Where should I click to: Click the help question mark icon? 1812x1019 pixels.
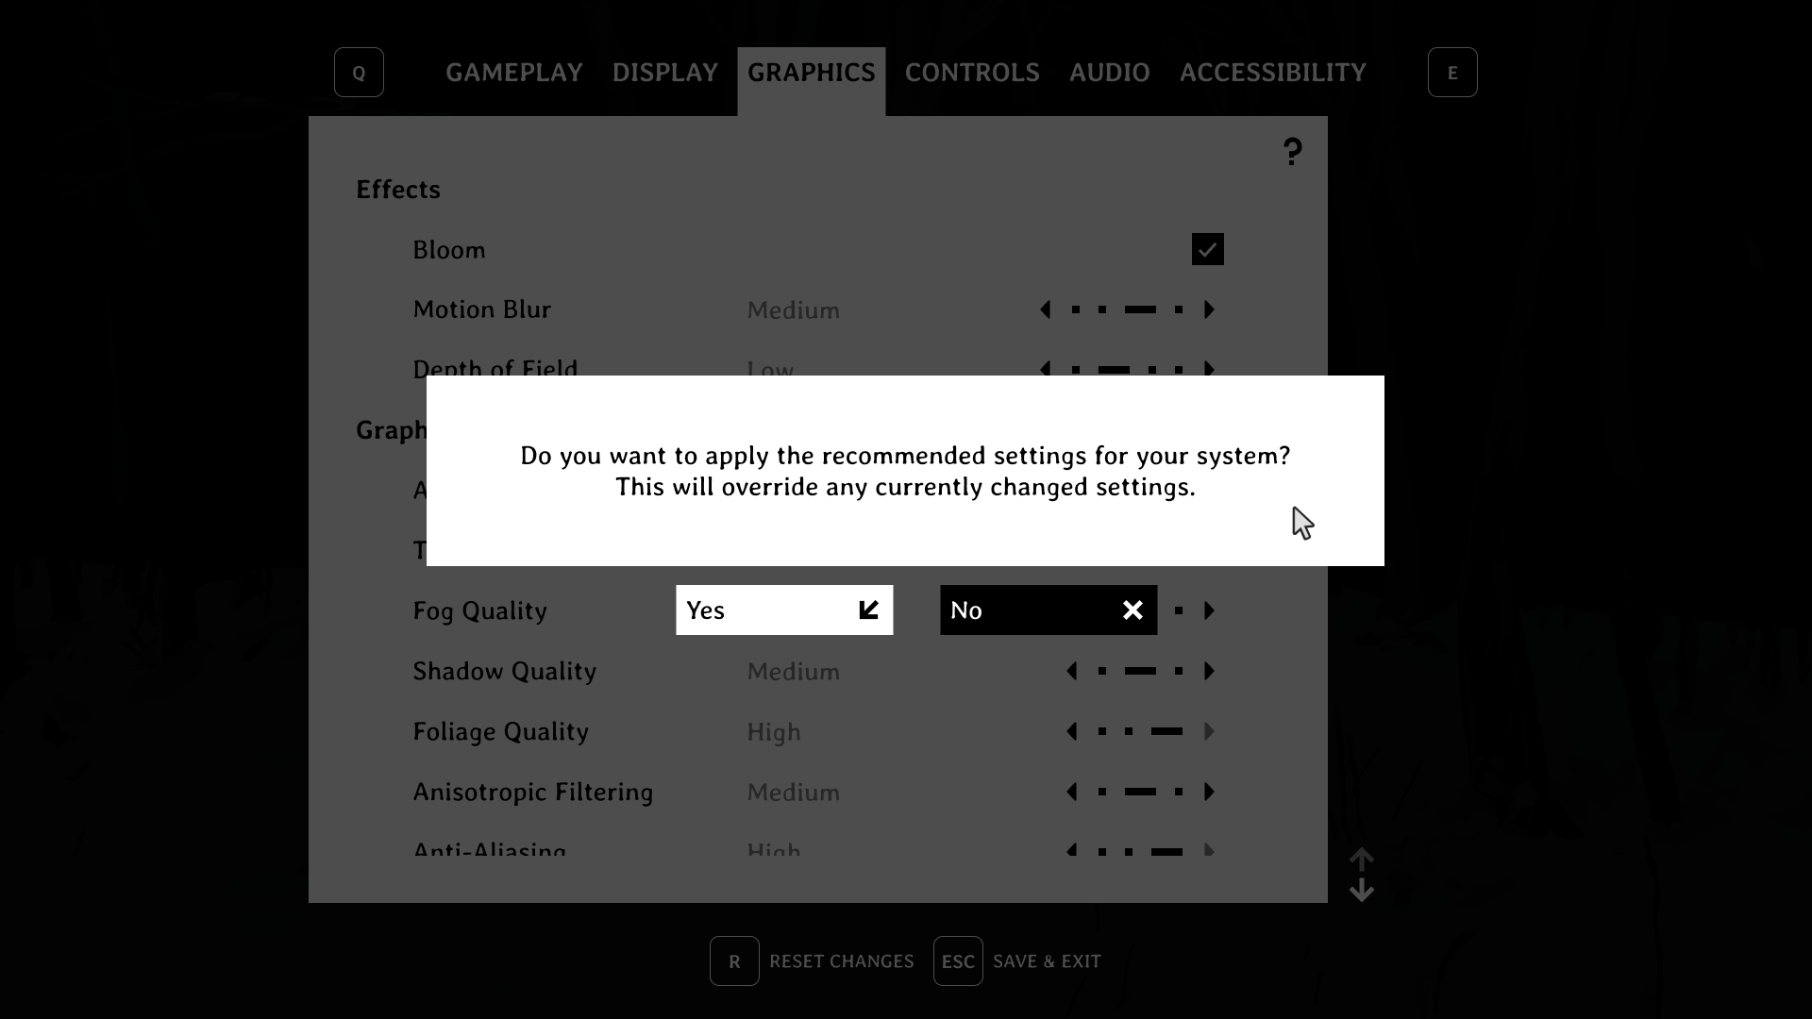click(1292, 151)
